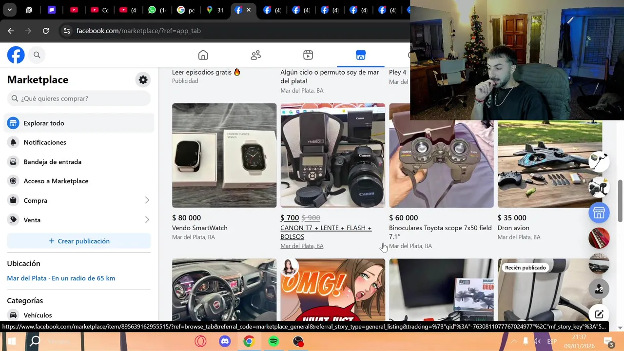Open Discord from taskbar

225,341
